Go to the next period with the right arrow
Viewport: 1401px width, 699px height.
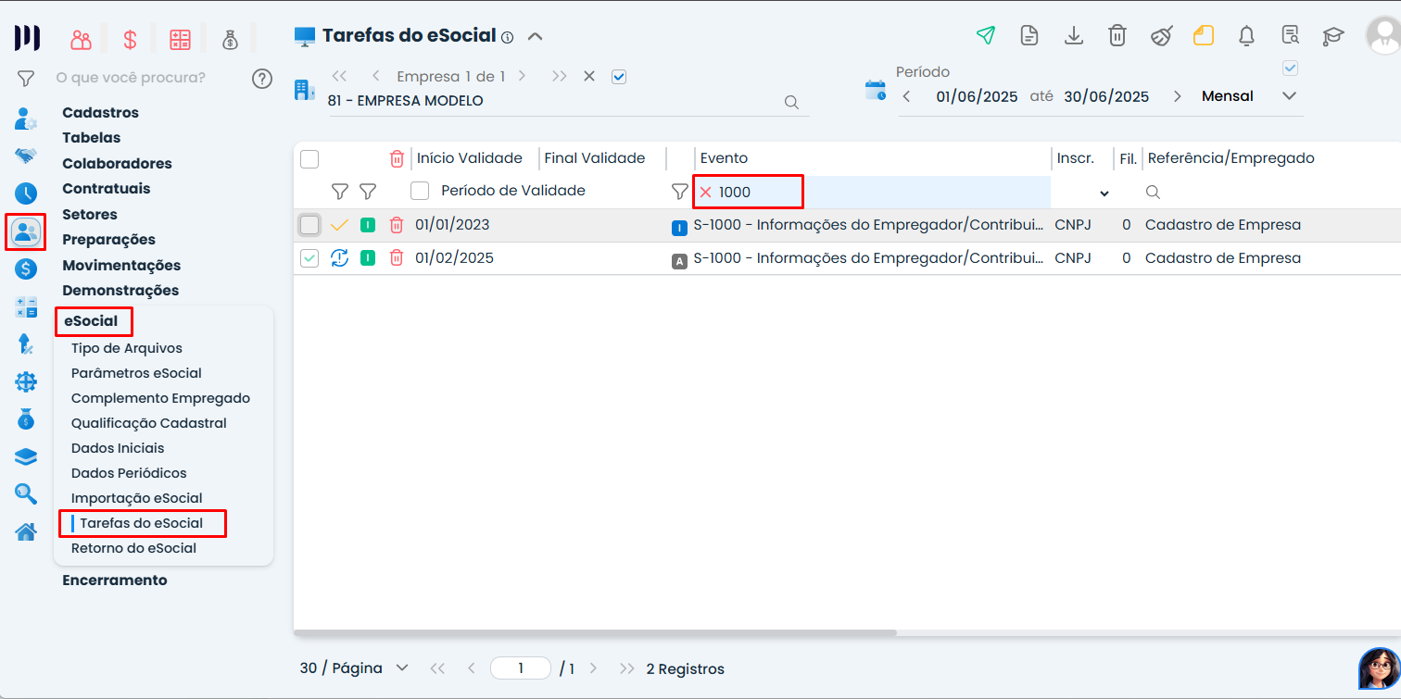click(x=1178, y=96)
